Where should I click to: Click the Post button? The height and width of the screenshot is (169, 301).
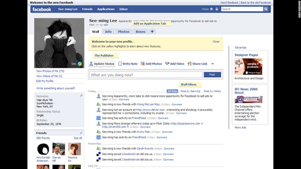click(212, 74)
